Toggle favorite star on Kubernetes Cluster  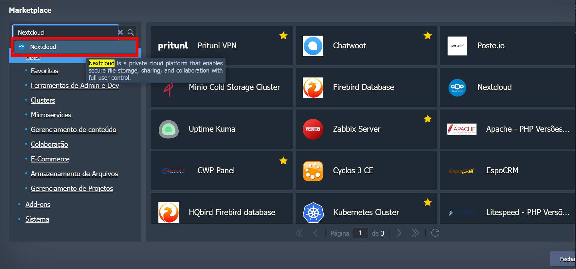click(x=428, y=202)
